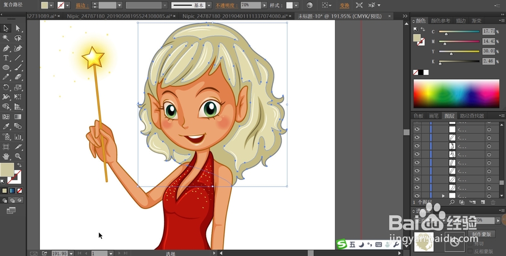Switch to the 色板 panel tab
Screen dimensions: 506x256
pyautogui.click(x=418, y=116)
